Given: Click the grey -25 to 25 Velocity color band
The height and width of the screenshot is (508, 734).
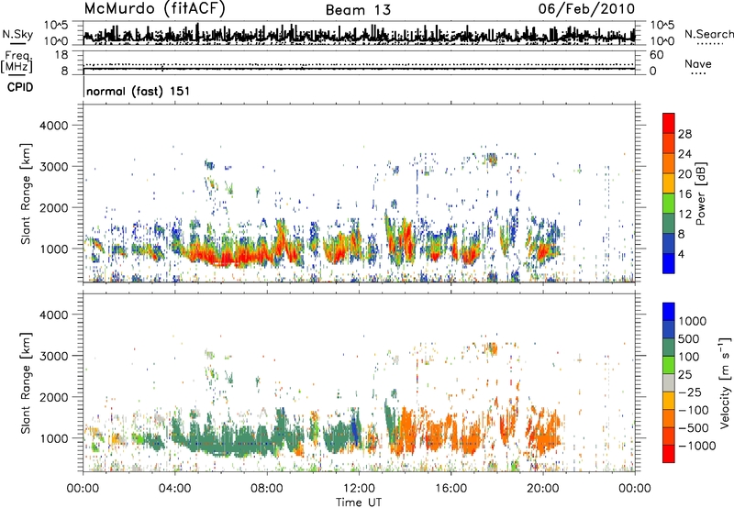Looking at the screenshot, I should coord(669,382).
